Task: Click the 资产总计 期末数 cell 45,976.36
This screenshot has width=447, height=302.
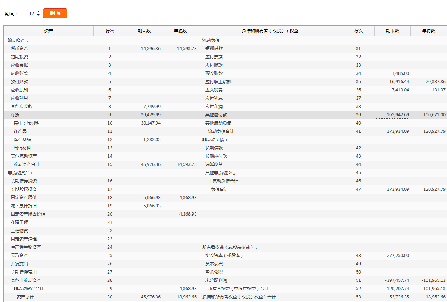Action: click(151, 297)
